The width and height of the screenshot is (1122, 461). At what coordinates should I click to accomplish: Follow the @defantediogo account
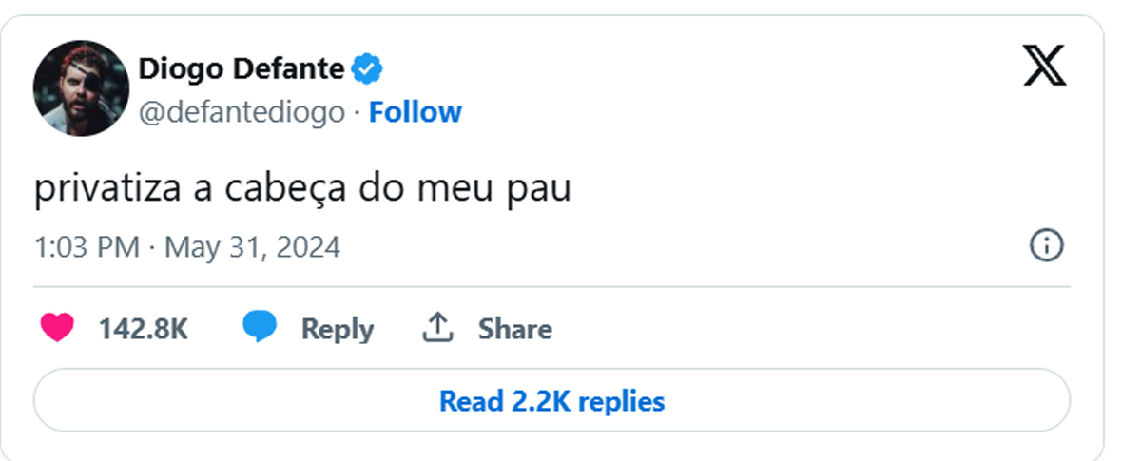coord(415,112)
